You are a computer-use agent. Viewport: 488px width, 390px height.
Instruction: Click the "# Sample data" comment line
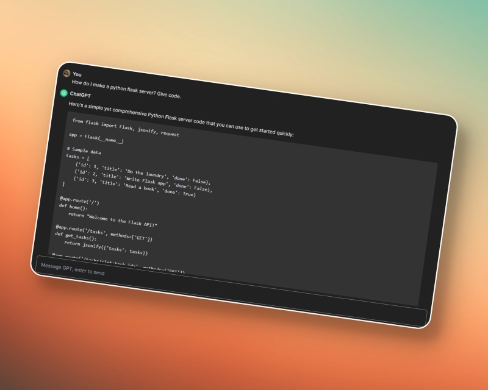point(84,151)
